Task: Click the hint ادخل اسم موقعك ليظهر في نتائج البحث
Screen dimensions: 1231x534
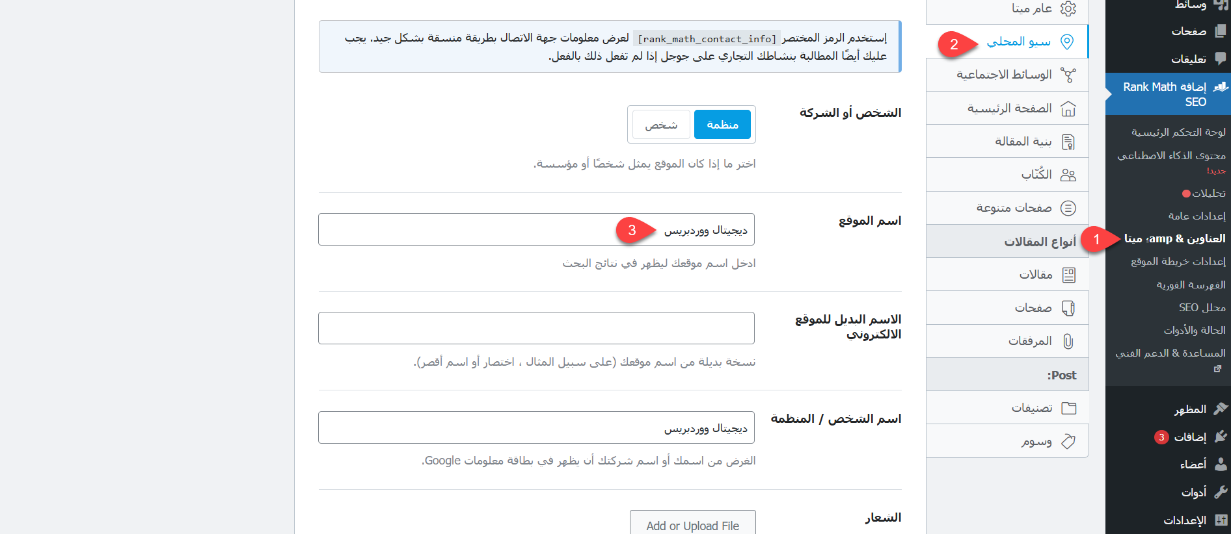Action: click(x=659, y=263)
